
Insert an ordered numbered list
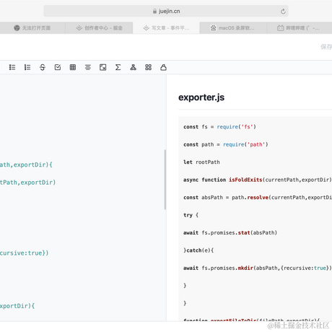(x=27, y=67)
